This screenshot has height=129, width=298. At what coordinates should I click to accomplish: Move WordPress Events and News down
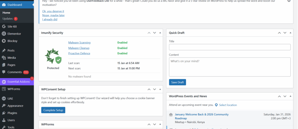(x=285, y=96)
